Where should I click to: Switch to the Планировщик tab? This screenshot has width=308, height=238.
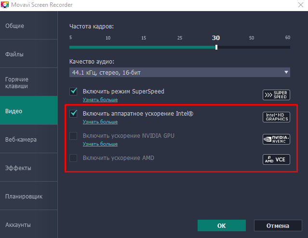(28, 196)
